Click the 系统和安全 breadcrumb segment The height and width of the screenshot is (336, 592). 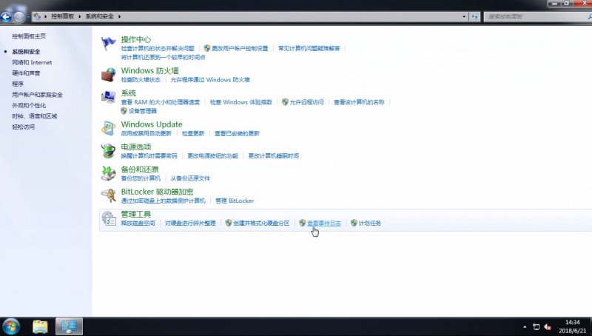99,16
